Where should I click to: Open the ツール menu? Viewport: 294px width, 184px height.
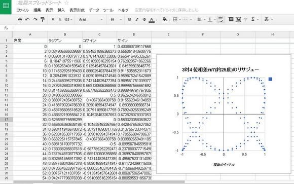point(108,10)
